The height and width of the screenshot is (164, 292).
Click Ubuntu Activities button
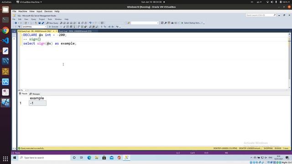tap(6, 2)
